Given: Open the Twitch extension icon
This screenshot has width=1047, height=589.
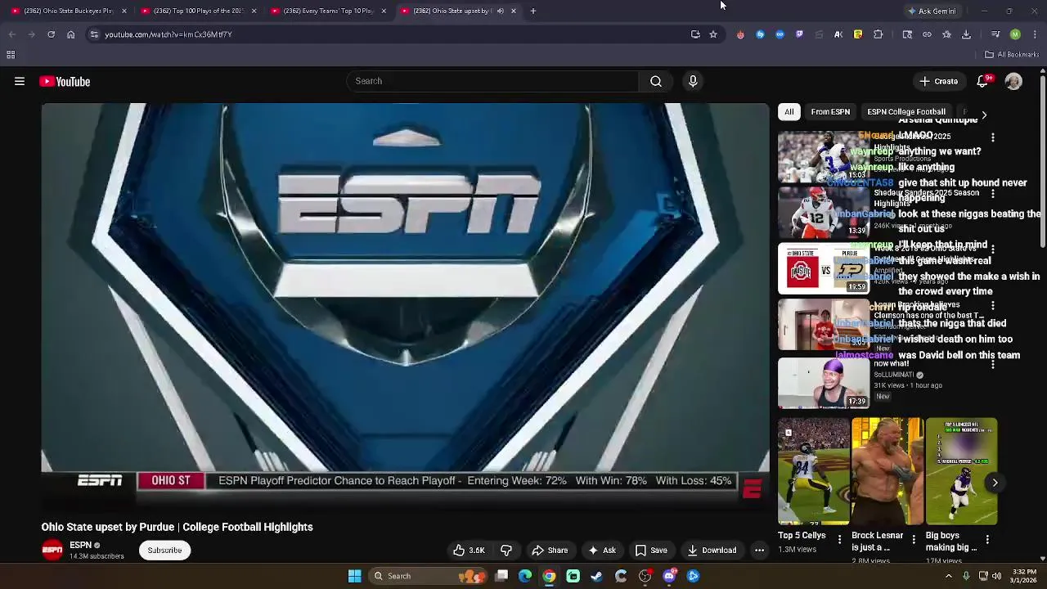Looking at the screenshot, I should pyautogui.click(x=799, y=34).
